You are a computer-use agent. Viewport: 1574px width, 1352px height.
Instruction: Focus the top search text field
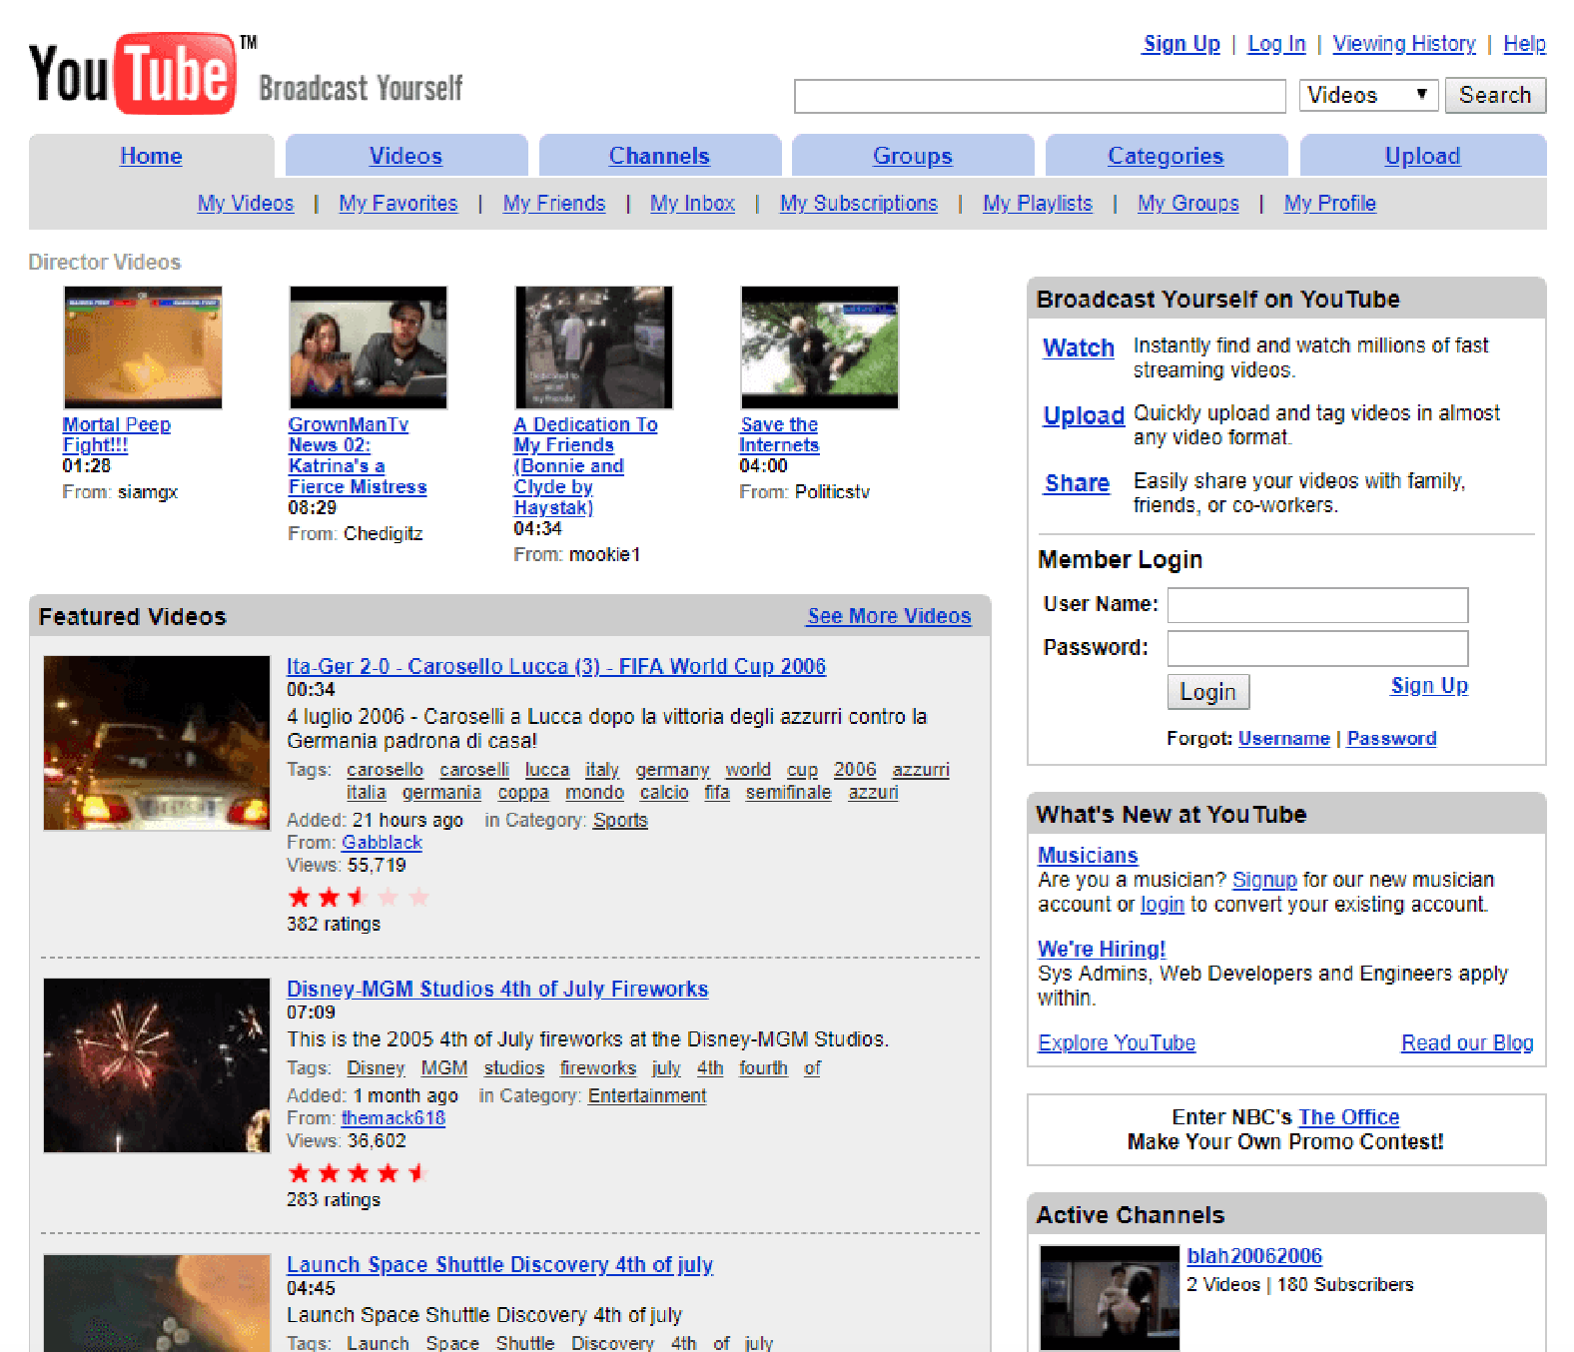pos(1040,96)
